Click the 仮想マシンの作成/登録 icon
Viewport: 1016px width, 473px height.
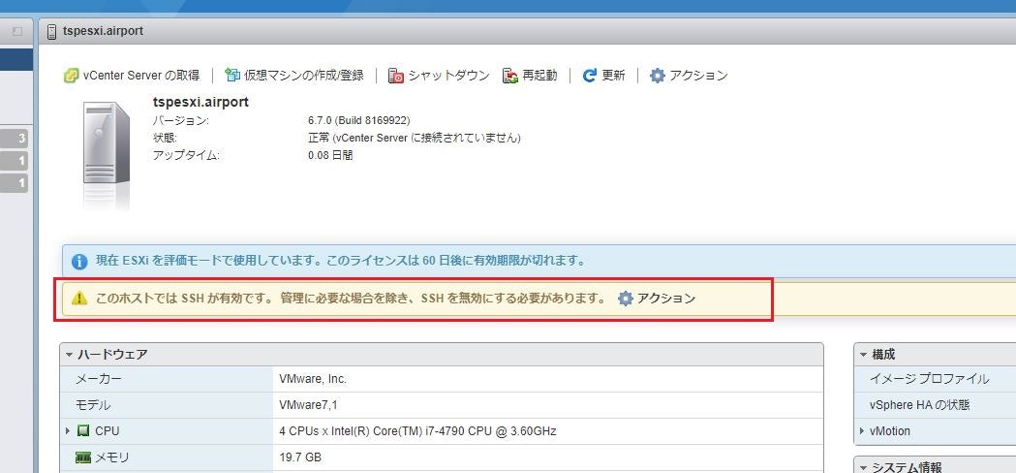coord(232,76)
